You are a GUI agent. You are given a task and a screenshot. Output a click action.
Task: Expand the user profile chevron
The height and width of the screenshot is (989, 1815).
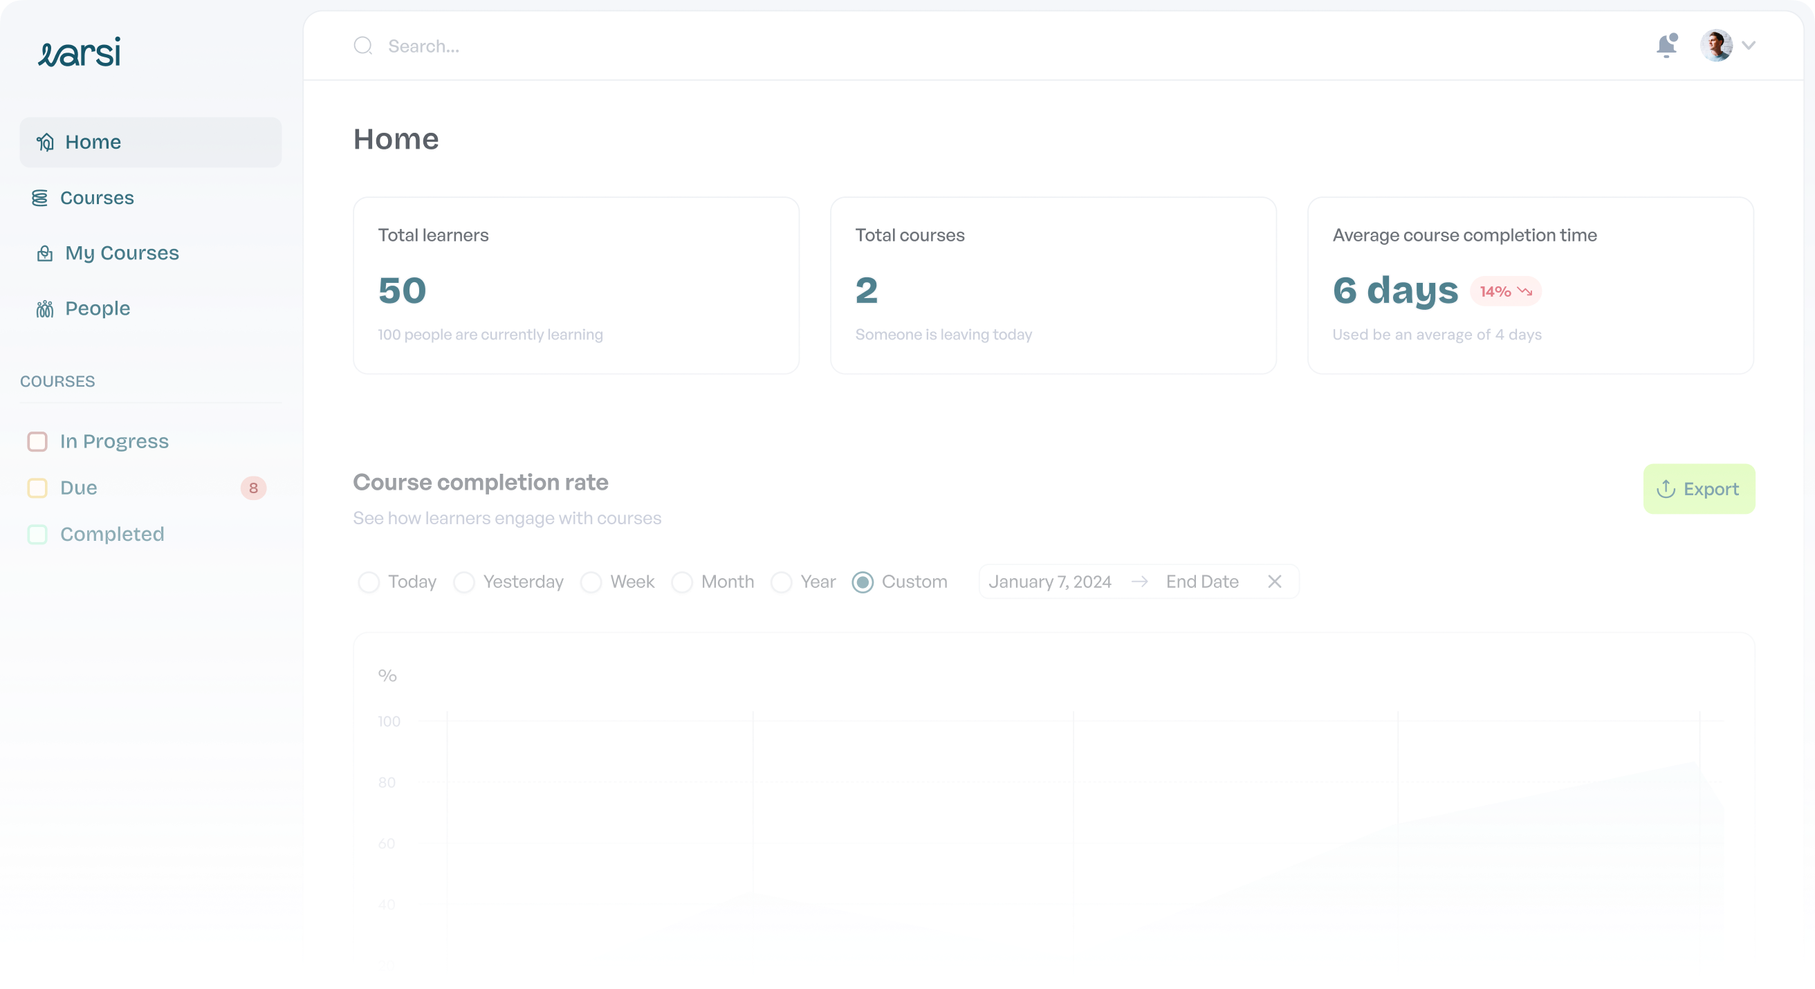(1748, 46)
